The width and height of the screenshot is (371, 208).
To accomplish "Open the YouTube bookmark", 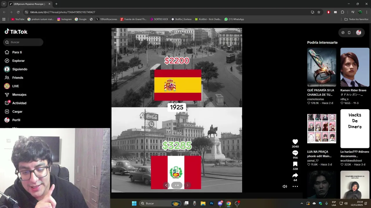I will (x=18, y=19).
